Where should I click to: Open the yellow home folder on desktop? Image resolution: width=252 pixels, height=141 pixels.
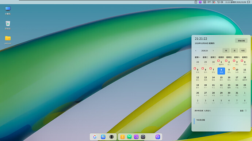(8, 40)
